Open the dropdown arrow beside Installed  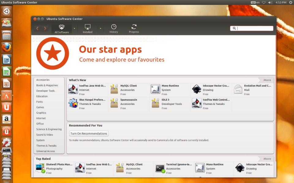[x=100, y=29]
